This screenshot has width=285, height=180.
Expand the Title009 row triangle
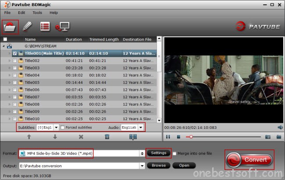click(x=10, y=111)
